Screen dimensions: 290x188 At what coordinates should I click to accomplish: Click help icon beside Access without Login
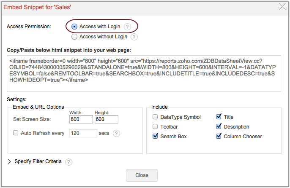click(x=134, y=37)
